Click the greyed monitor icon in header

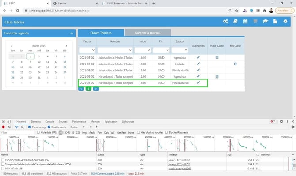coord(255,21)
